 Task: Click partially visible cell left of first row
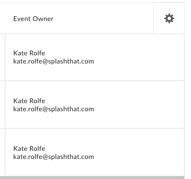[x=2, y=57]
